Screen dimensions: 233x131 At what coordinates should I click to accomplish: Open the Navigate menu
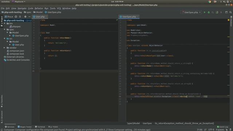[22, 8]
